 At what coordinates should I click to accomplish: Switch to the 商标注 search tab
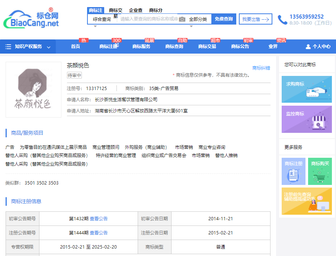pyautogui.click(x=96, y=10)
